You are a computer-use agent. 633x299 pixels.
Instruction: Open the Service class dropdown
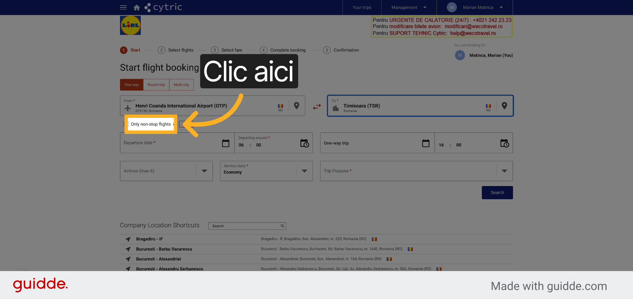(x=304, y=171)
